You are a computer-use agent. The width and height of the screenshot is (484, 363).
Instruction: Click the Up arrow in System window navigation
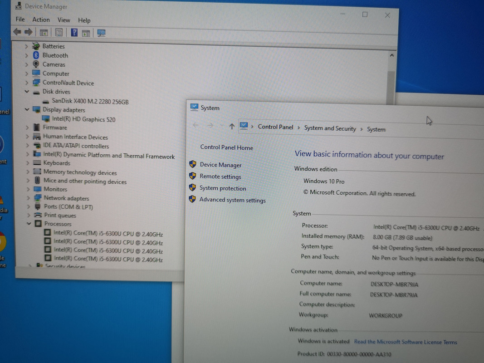tap(231, 126)
